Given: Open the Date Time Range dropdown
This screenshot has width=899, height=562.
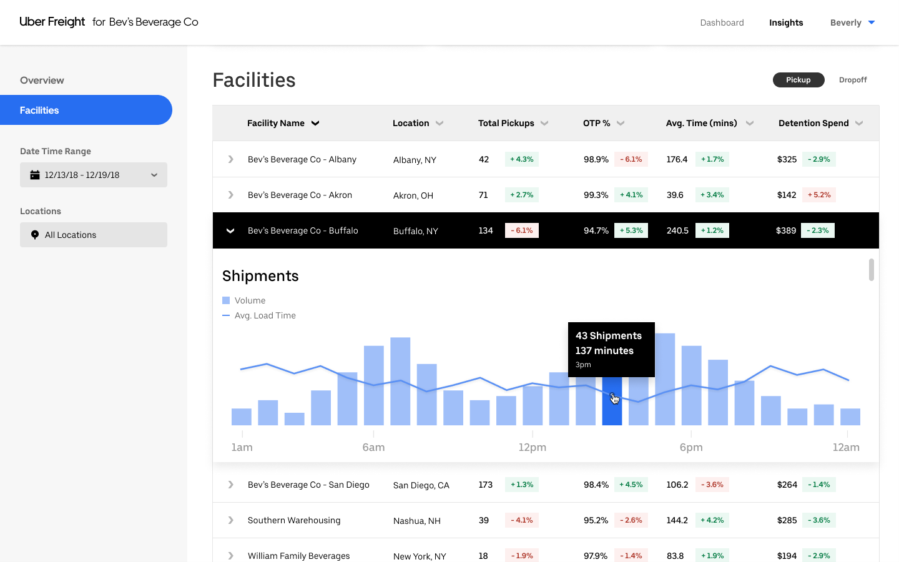Looking at the screenshot, I should click(94, 175).
